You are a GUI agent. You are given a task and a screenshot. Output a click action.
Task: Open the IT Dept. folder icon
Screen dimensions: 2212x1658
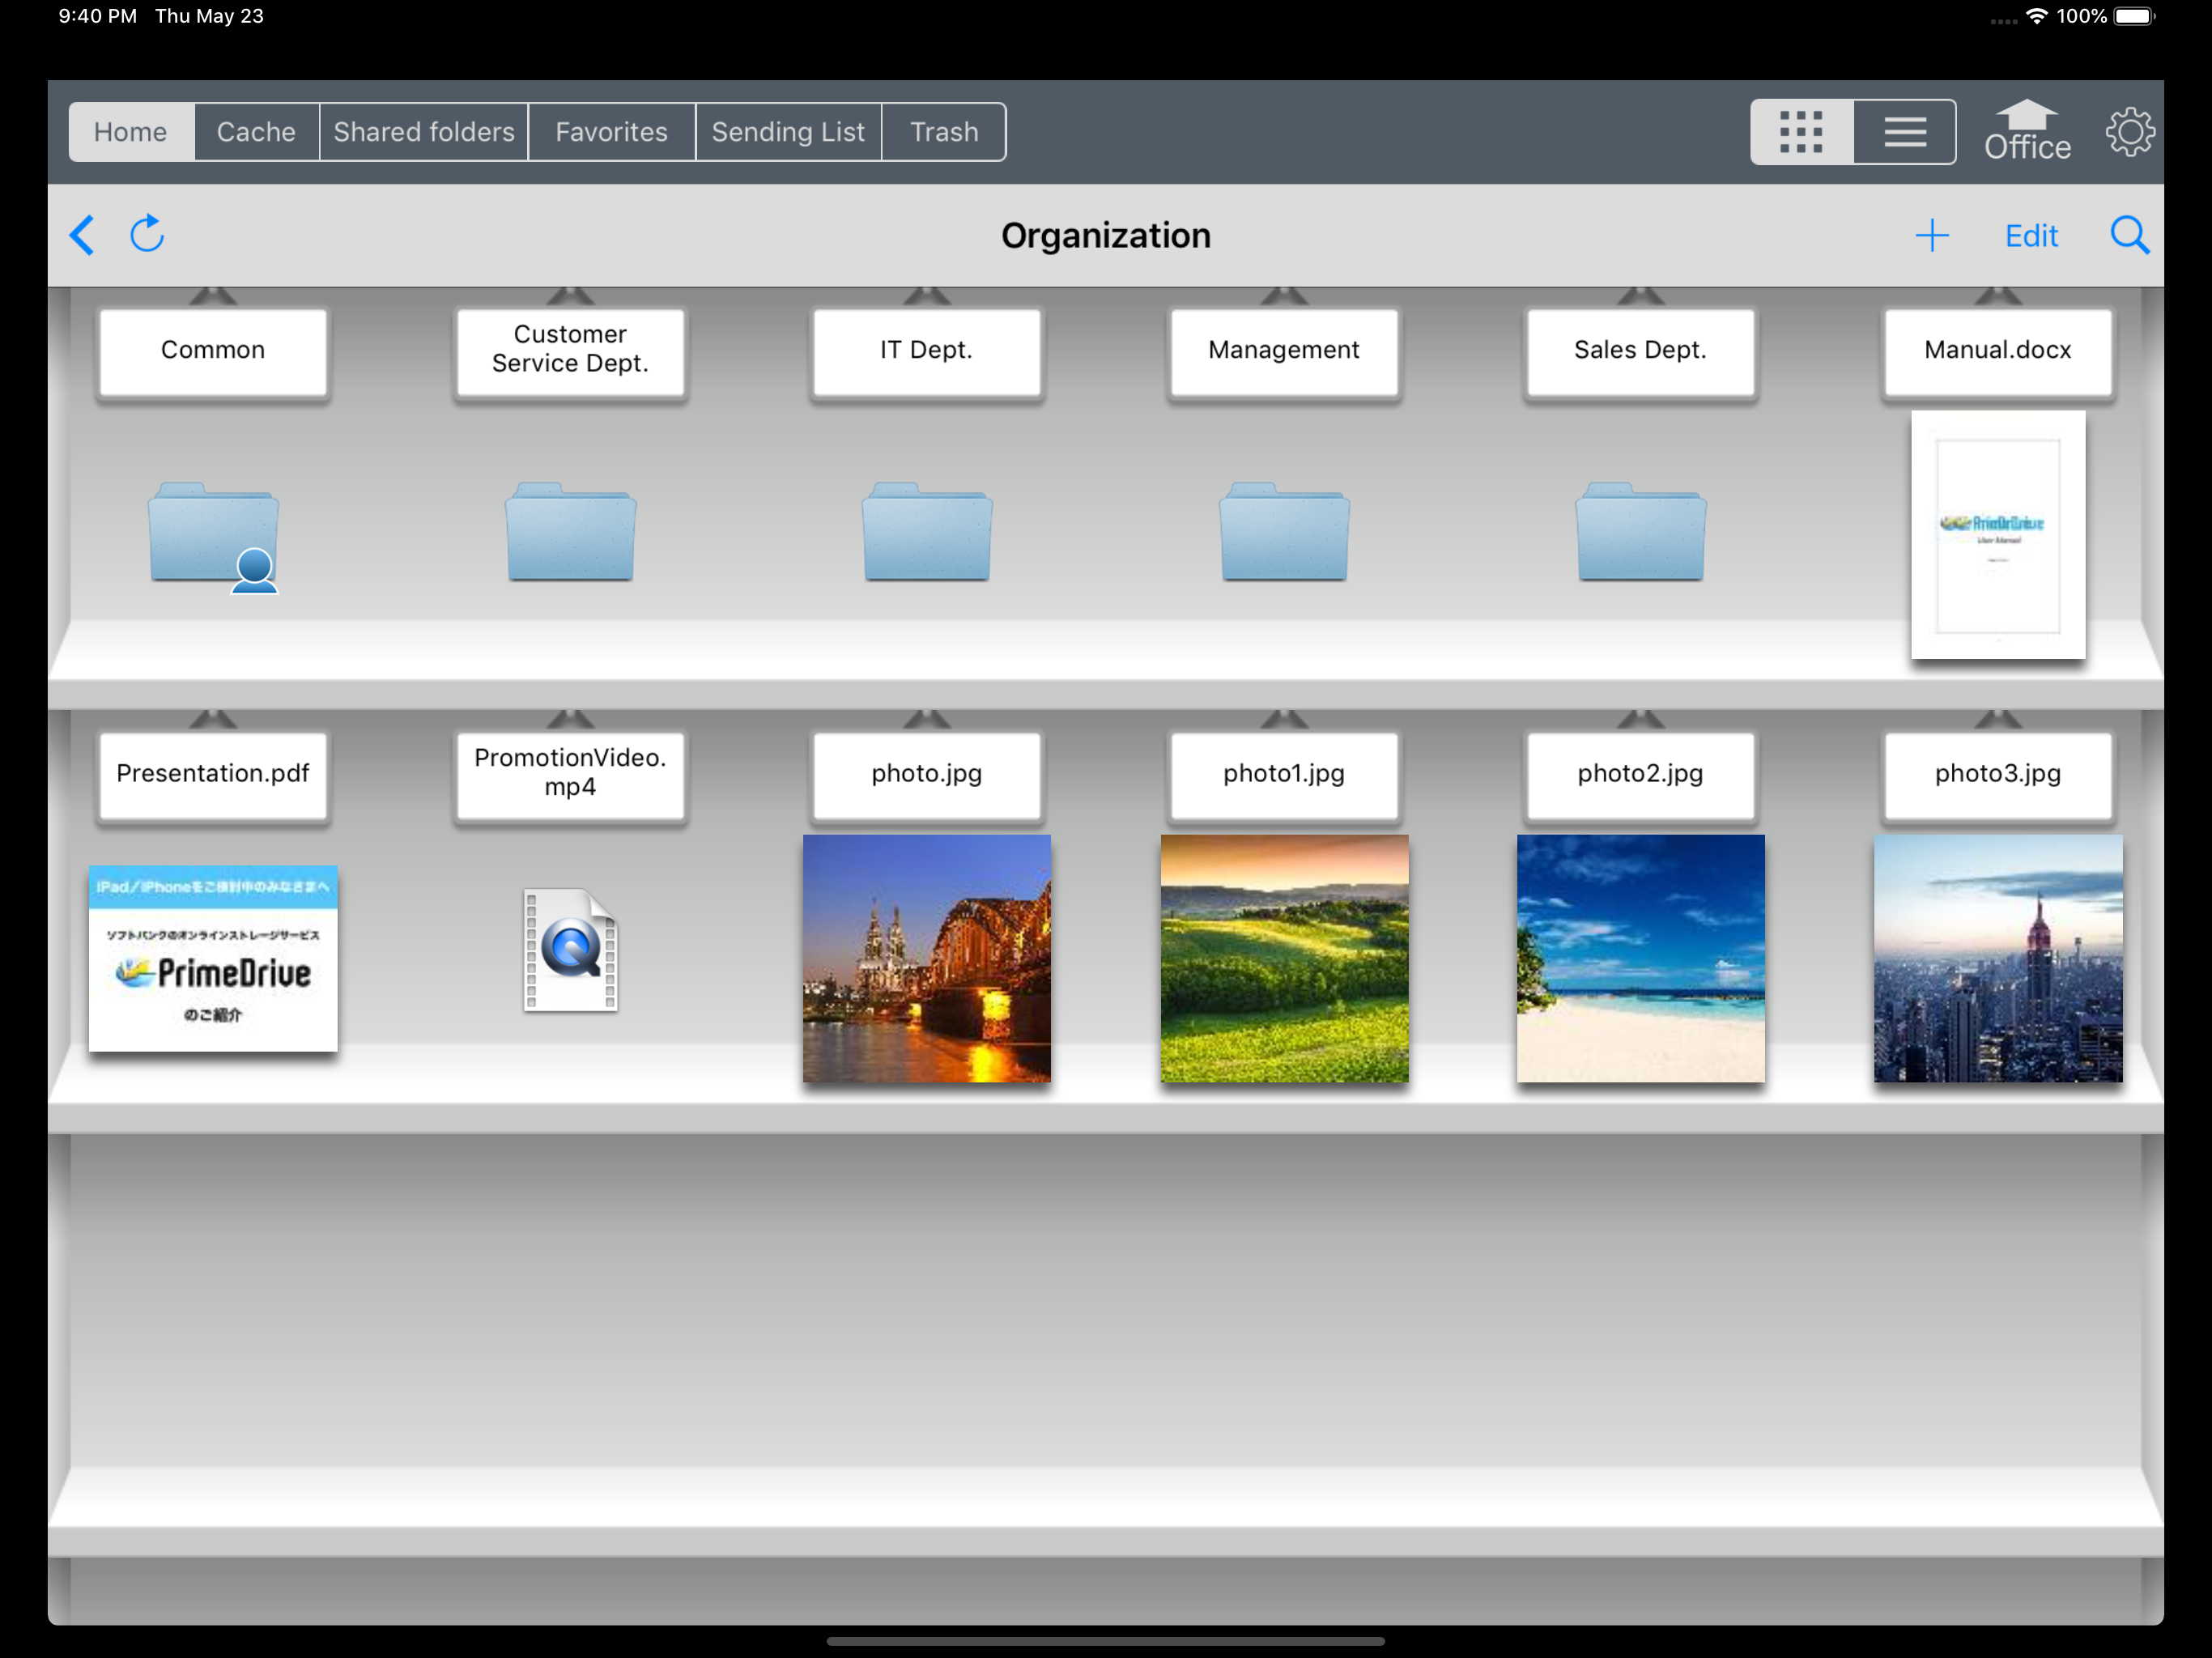[927, 532]
